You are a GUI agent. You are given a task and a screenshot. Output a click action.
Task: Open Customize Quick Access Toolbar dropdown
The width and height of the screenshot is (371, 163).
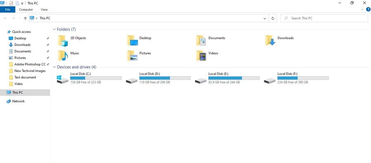click(x=22, y=4)
